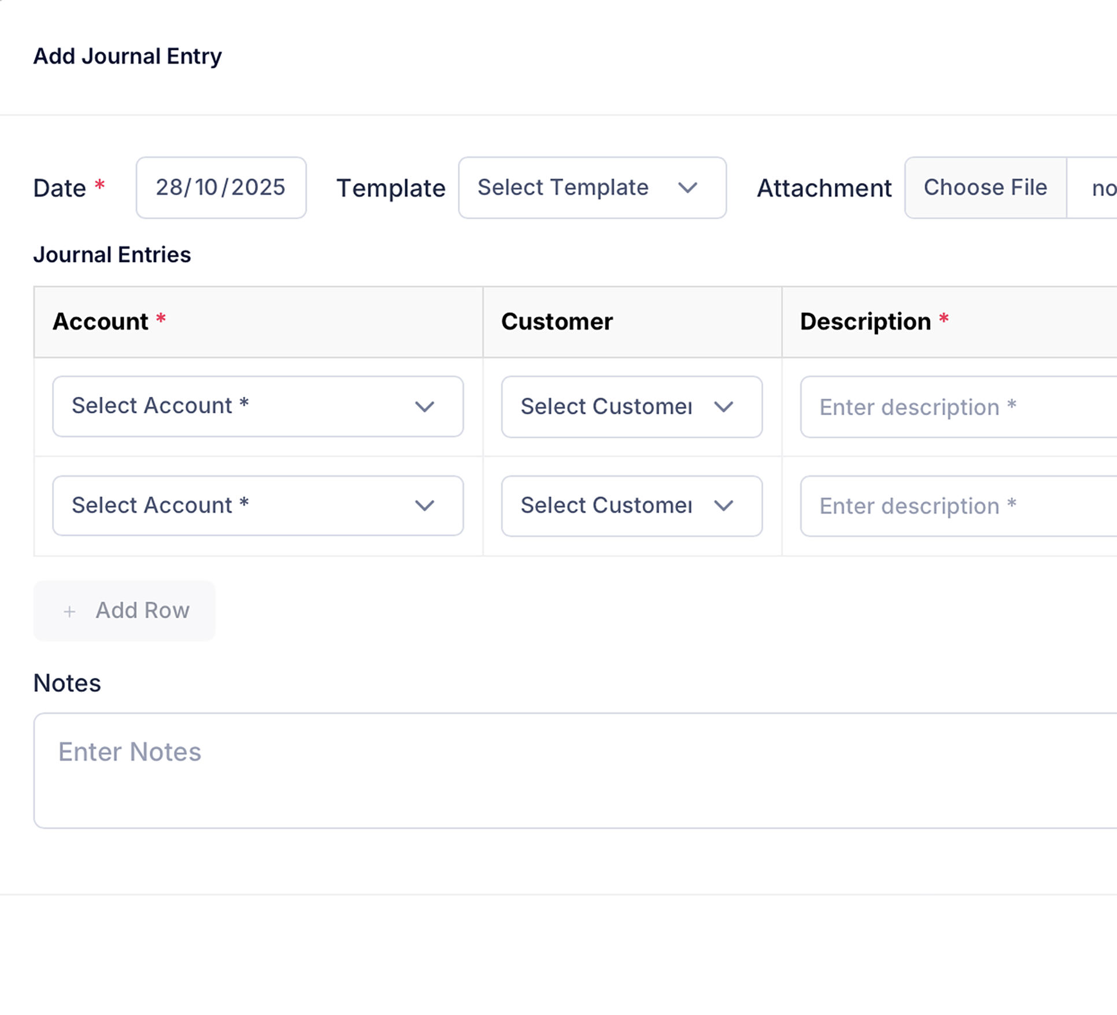The image size is (1117, 1015).
Task: Click second row customer chevron icon
Action: tap(723, 505)
